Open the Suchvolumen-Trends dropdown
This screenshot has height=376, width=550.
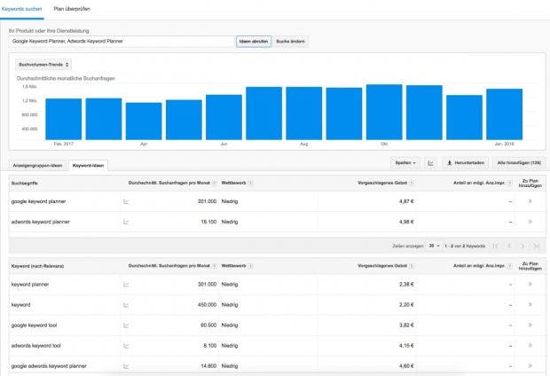43,65
